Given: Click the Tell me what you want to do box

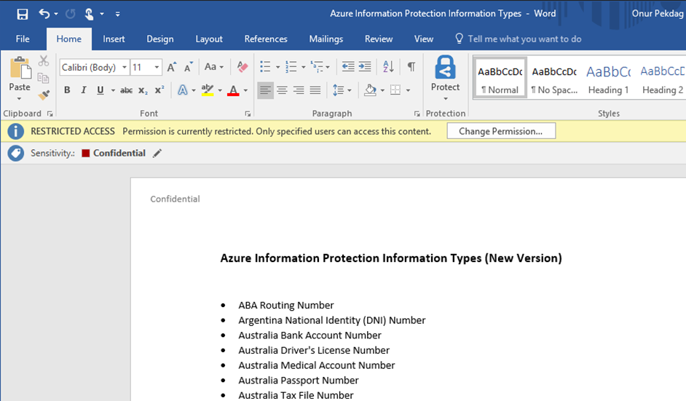Looking at the screenshot, I should [x=519, y=39].
